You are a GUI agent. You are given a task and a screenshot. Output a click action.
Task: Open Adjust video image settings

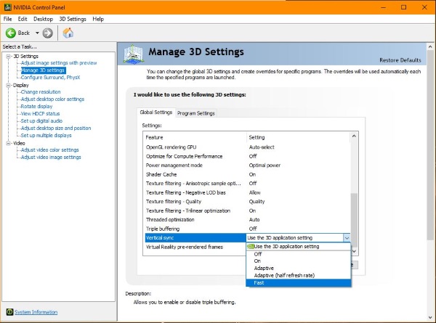coord(51,157)
